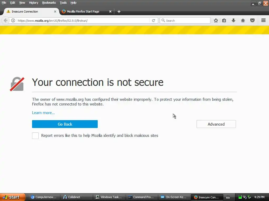
Task: Open the Pocket icon
Action: tap(252, 20)
